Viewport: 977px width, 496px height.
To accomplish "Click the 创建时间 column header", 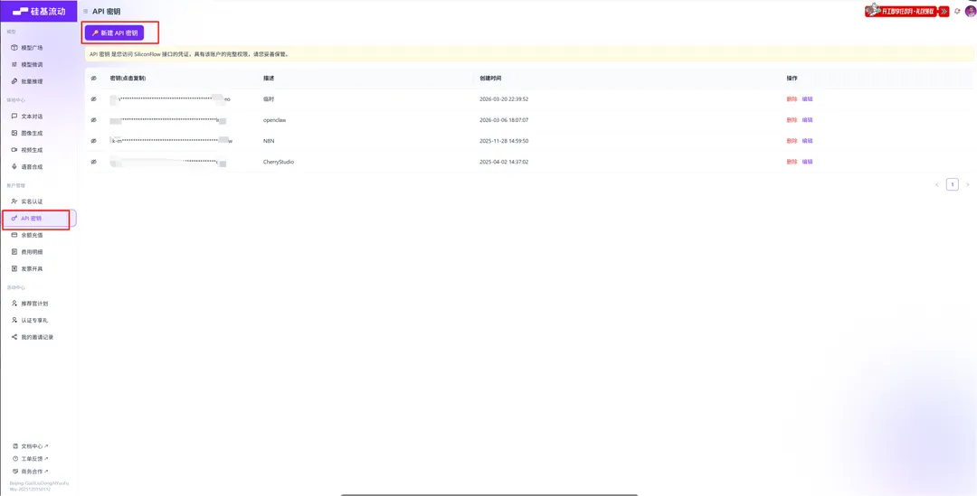I will [489, 79].
